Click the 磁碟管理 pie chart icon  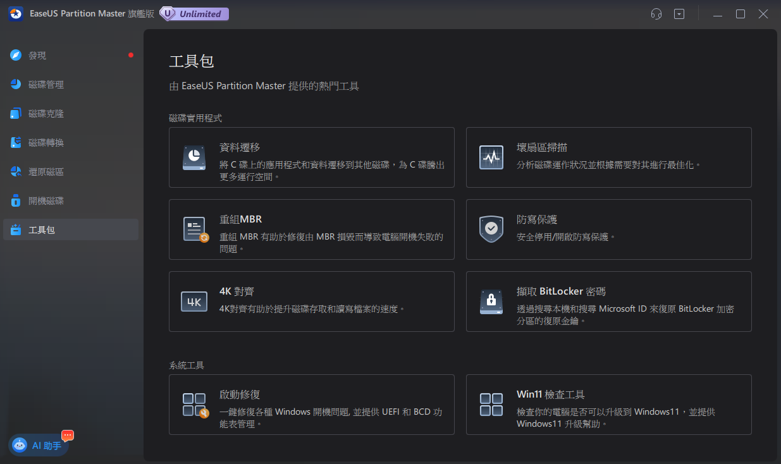click(16, 85)
